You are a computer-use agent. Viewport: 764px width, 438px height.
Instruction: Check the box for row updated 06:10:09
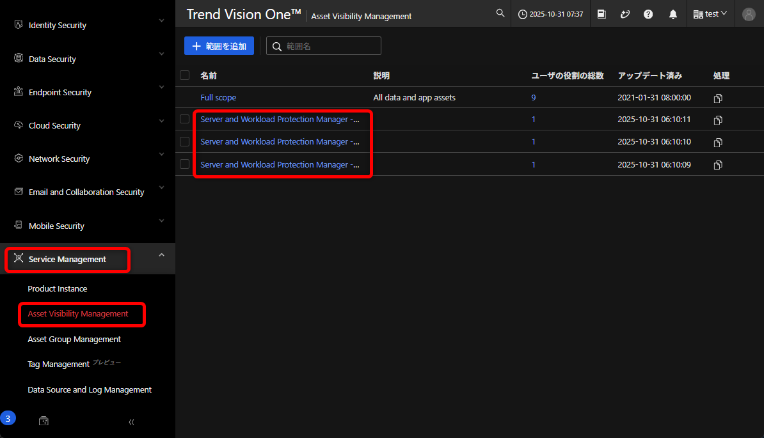pyautogui.click(x=185, y=164)
